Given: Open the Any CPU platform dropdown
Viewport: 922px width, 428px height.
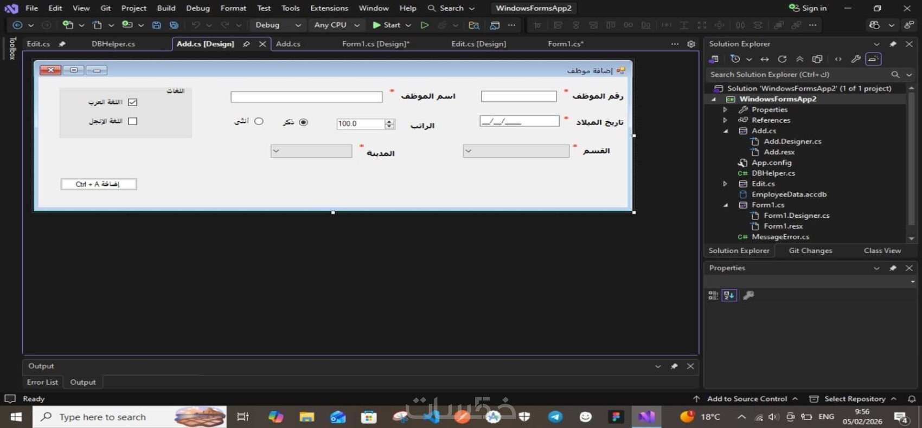Looking at the screenshot, I should 336,25.
